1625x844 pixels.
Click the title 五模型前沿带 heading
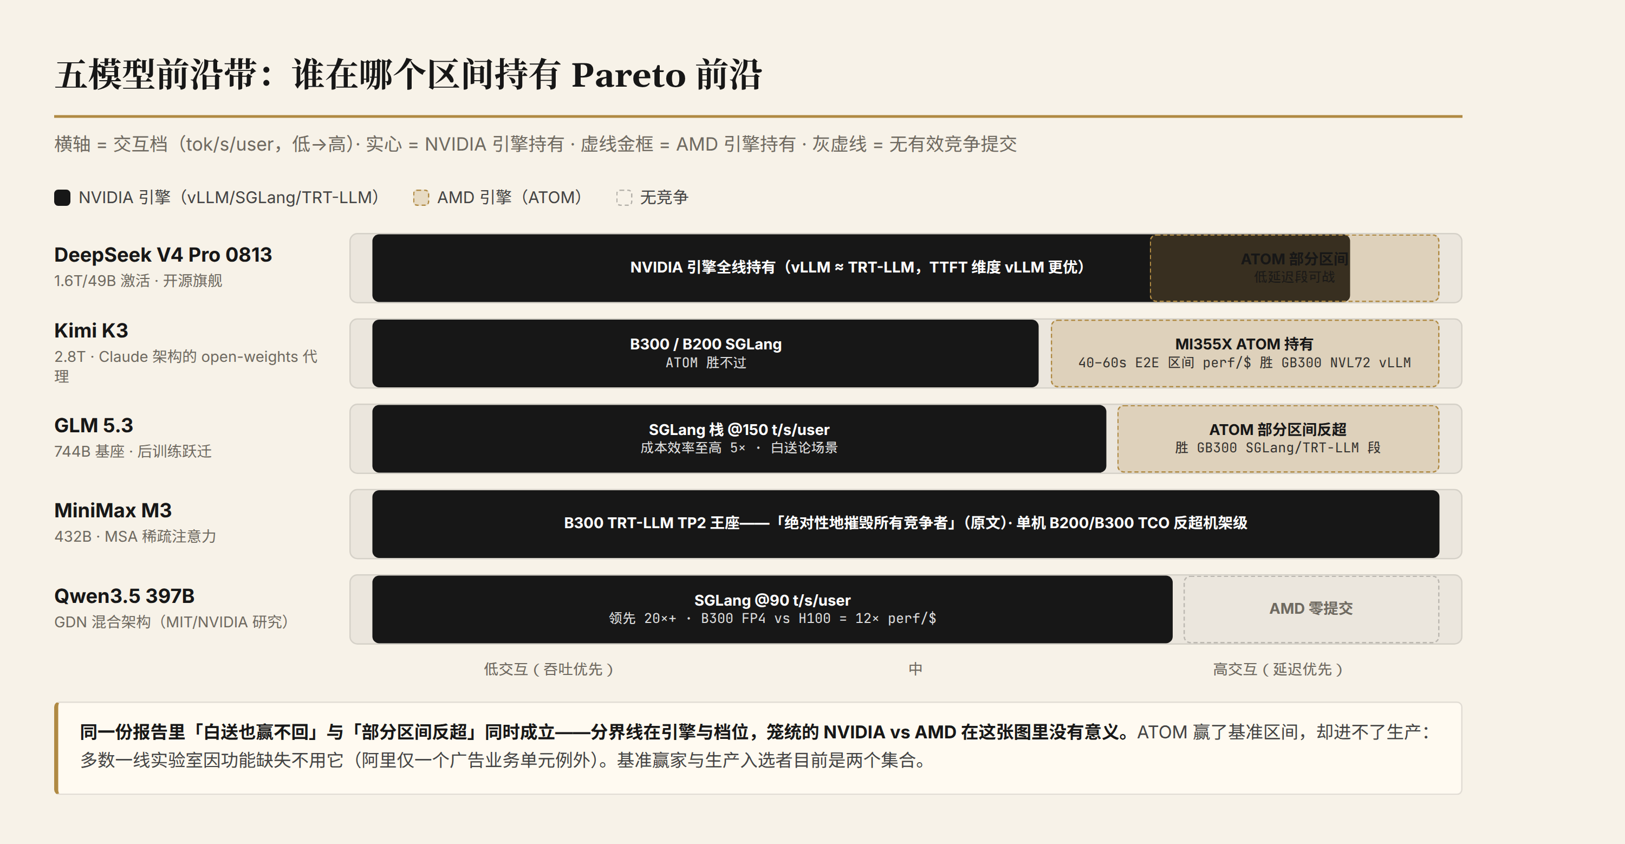tap(408, 74)
